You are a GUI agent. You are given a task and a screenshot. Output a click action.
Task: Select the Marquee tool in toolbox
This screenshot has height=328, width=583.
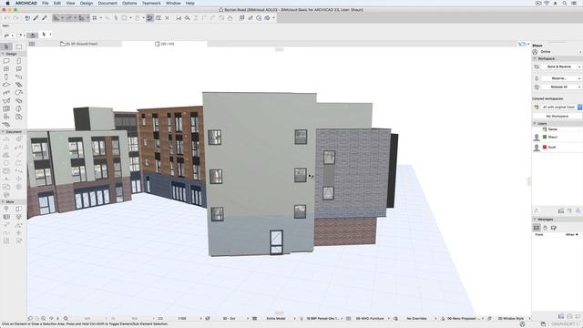(x=18, y=46)
